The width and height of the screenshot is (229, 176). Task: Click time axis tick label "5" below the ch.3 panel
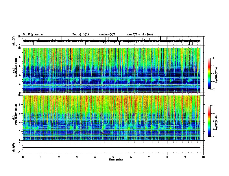coord(113,157)
